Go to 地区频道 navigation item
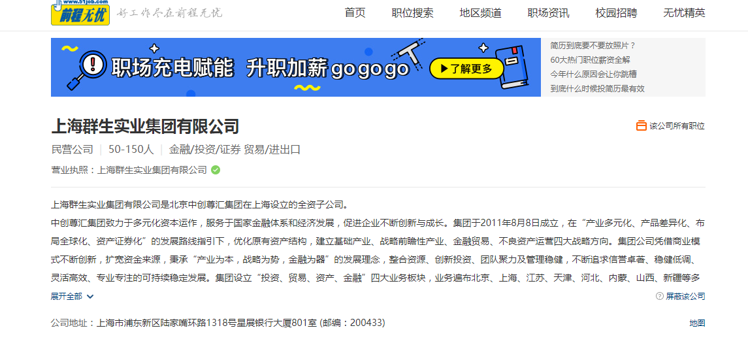The height and width of the screenshot is (343, 748). tap(480, 13)
